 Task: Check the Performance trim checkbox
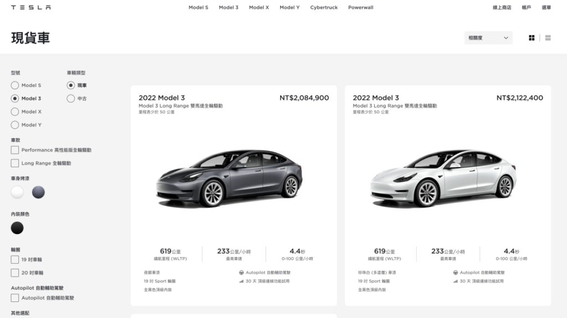point(15,150)
